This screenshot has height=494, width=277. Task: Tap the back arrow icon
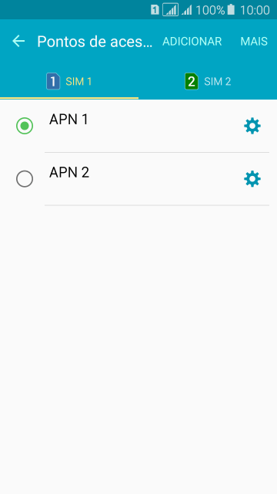pos(18,41)
